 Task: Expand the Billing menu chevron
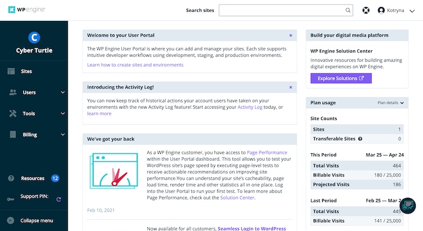63,135
